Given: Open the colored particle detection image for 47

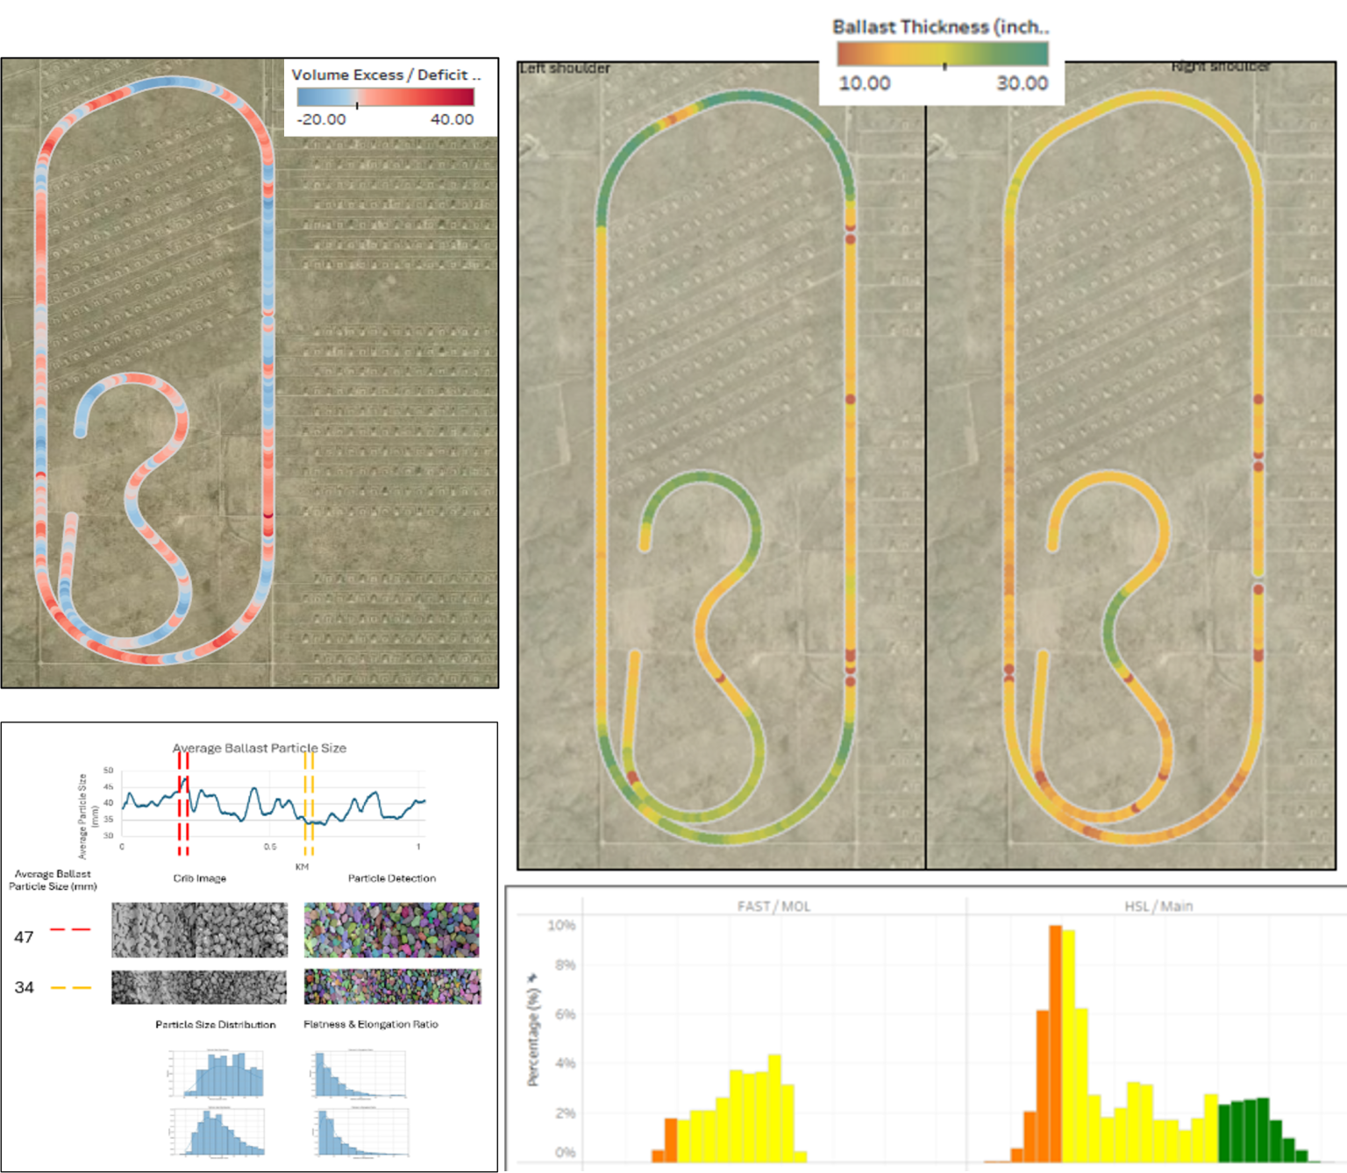Looking at the screenshot, I should click(392, 929).
